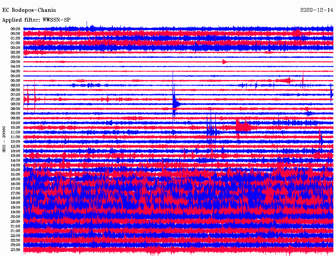This screenshot has width=336, height=256.
Task: Select the 10:30 time label
Action: pos(15,128)
